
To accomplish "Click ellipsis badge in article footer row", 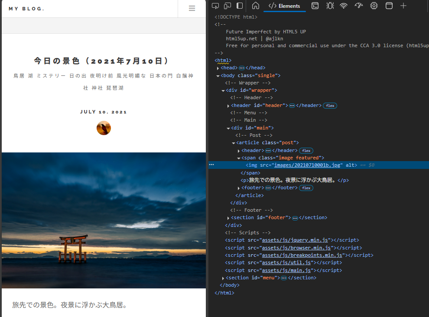I will (268, 188).
